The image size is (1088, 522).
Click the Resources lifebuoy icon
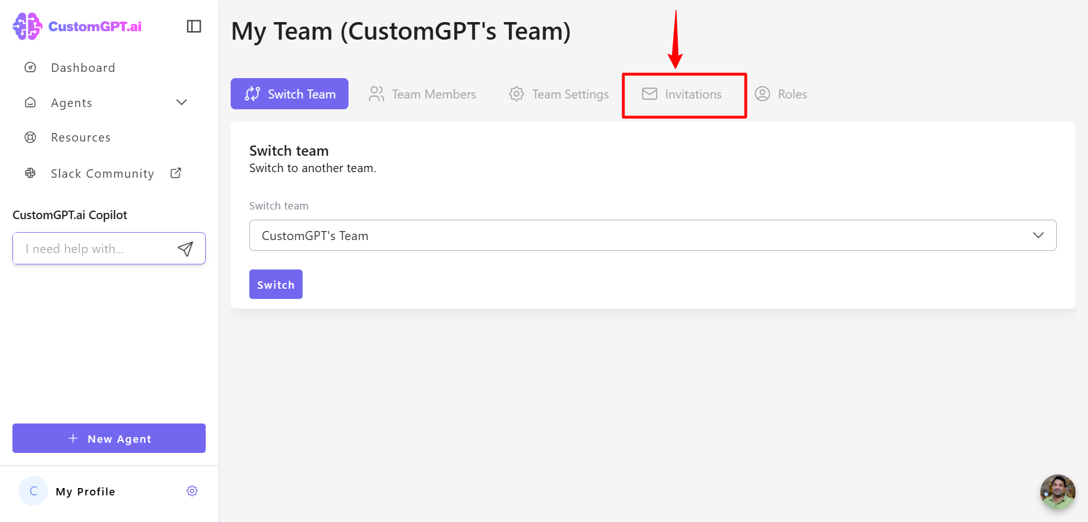(31, 138)
